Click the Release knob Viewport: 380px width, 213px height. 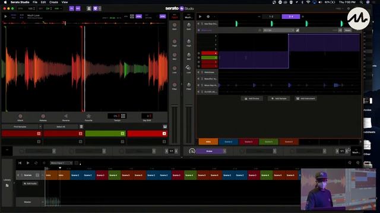click(x=43, y=117)
